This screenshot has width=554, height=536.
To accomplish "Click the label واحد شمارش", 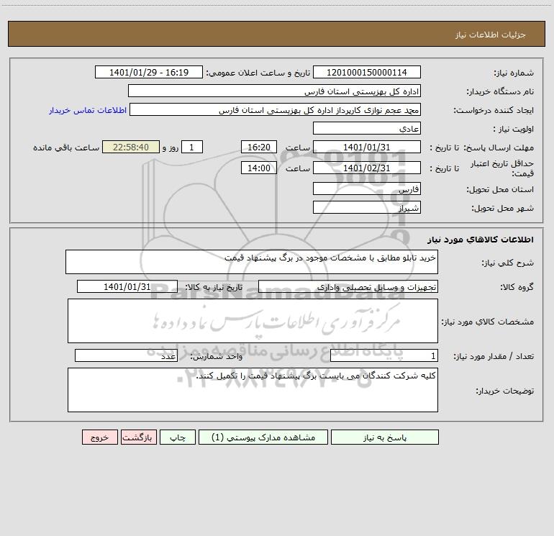I will click(x=217, y=356).
